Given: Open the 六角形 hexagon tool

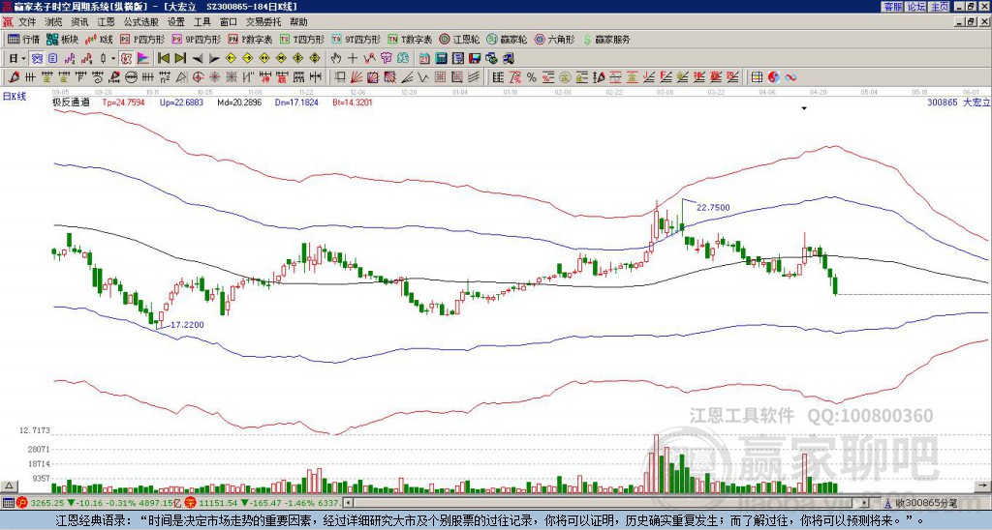Looking at the screenshot, I should [x=555, y=39].
